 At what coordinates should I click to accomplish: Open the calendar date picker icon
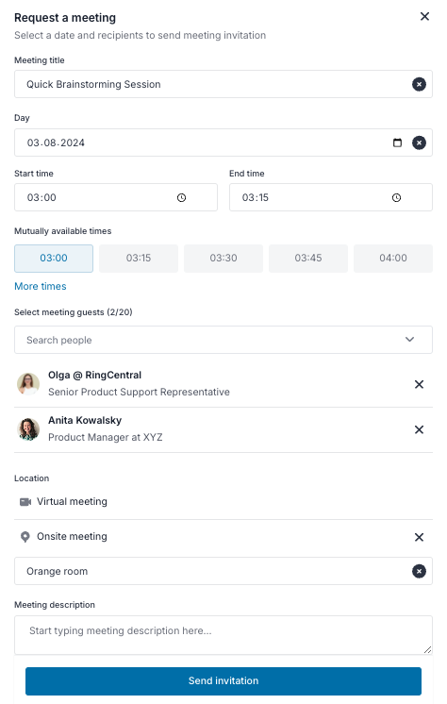397,142
